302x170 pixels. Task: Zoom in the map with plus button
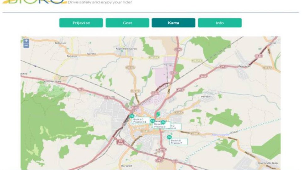tap(26, 41)
